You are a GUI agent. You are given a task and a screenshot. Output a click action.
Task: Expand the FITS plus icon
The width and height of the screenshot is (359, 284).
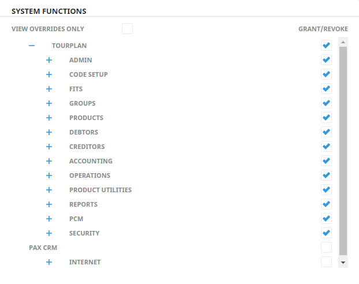click(x=49, y=89)
